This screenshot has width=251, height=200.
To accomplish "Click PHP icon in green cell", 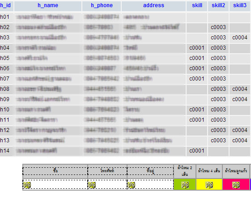I will 185,185.
